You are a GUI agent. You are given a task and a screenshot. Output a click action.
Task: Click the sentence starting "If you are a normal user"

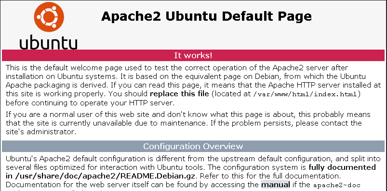pyautogui.click(x=188, y=123)
